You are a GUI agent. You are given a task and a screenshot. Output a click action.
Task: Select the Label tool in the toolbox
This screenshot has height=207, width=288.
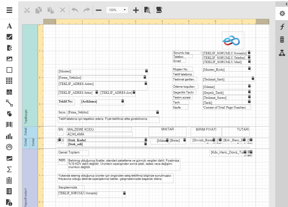tap(9, 26)
